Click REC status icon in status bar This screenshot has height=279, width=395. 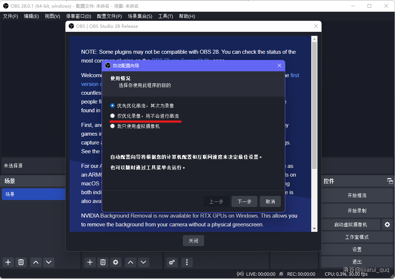[x=281, y=274]
